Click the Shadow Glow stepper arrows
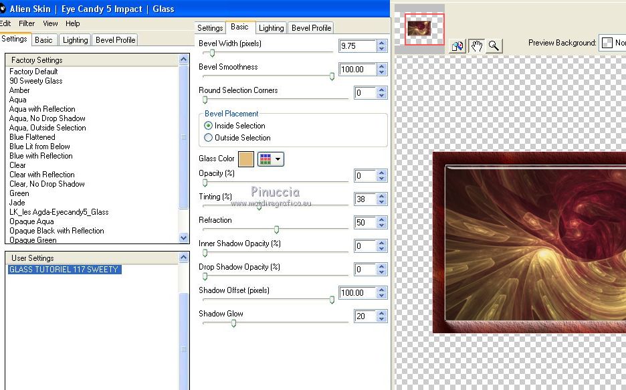 (x=382, y=316)
